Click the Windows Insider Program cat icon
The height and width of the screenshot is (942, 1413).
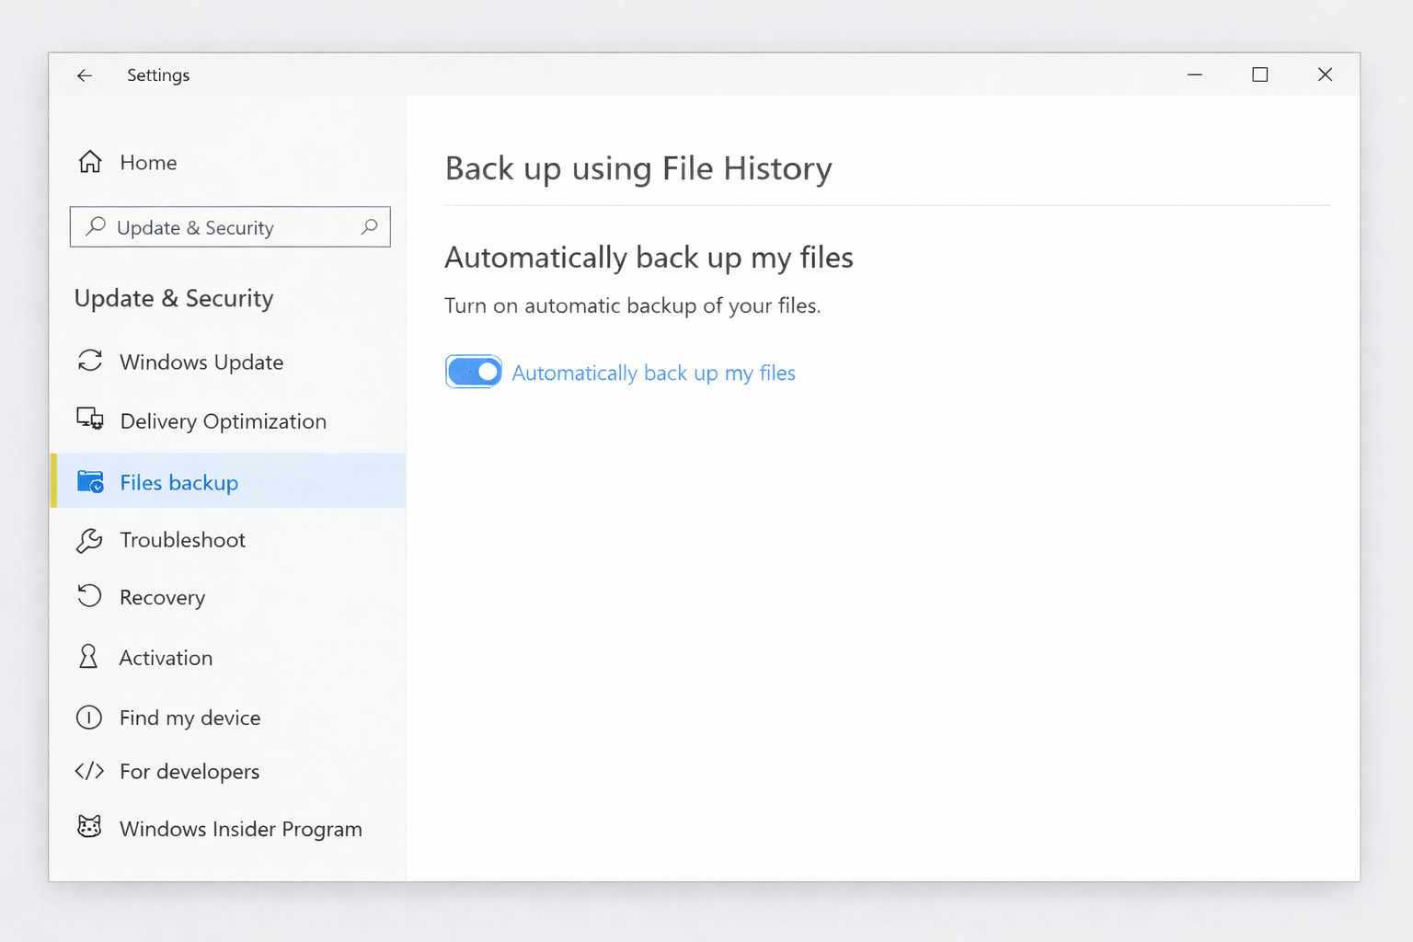tap(89, 827)
